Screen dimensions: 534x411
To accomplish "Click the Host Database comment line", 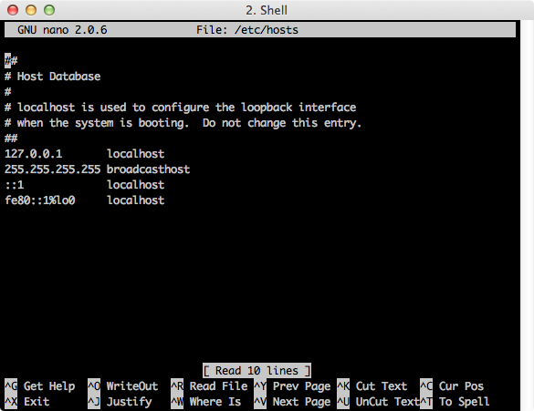I will pyautogui.click(x=52, y=77).
